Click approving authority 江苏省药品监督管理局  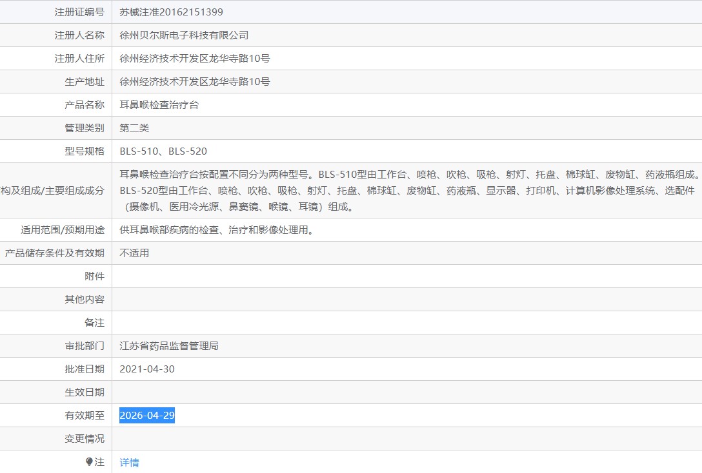[169, 346]
